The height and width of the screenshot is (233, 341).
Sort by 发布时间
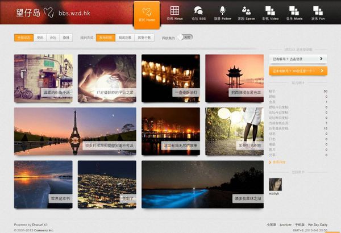tap(106, 38)
